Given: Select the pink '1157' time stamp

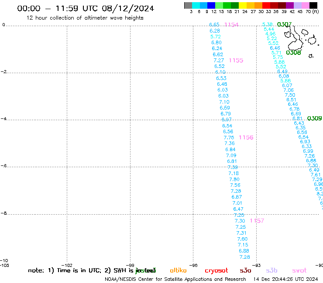Looking at the screenshot, I should point(257,221).
